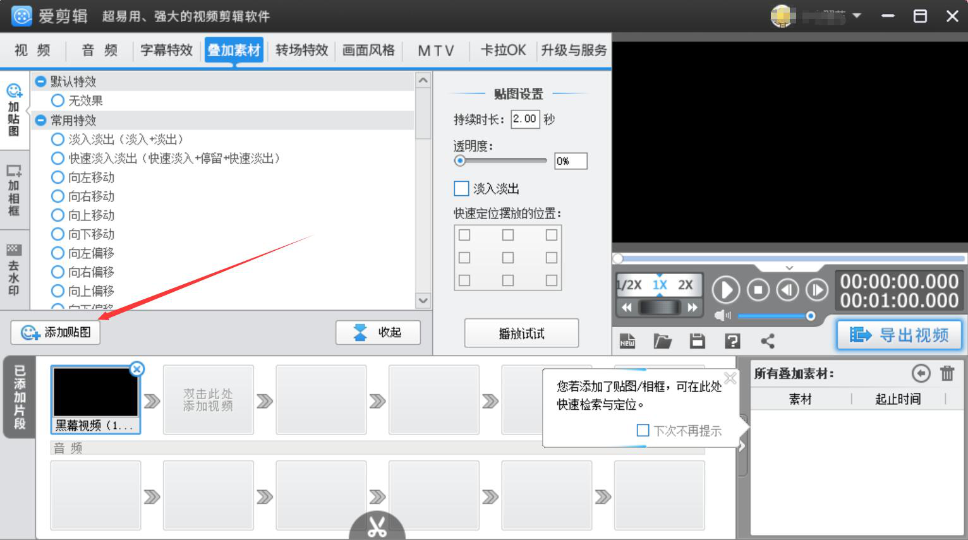Click the fast-forward double-arrow button
The height and width of the screenshot is (540, 968).
tap(693, 308)
